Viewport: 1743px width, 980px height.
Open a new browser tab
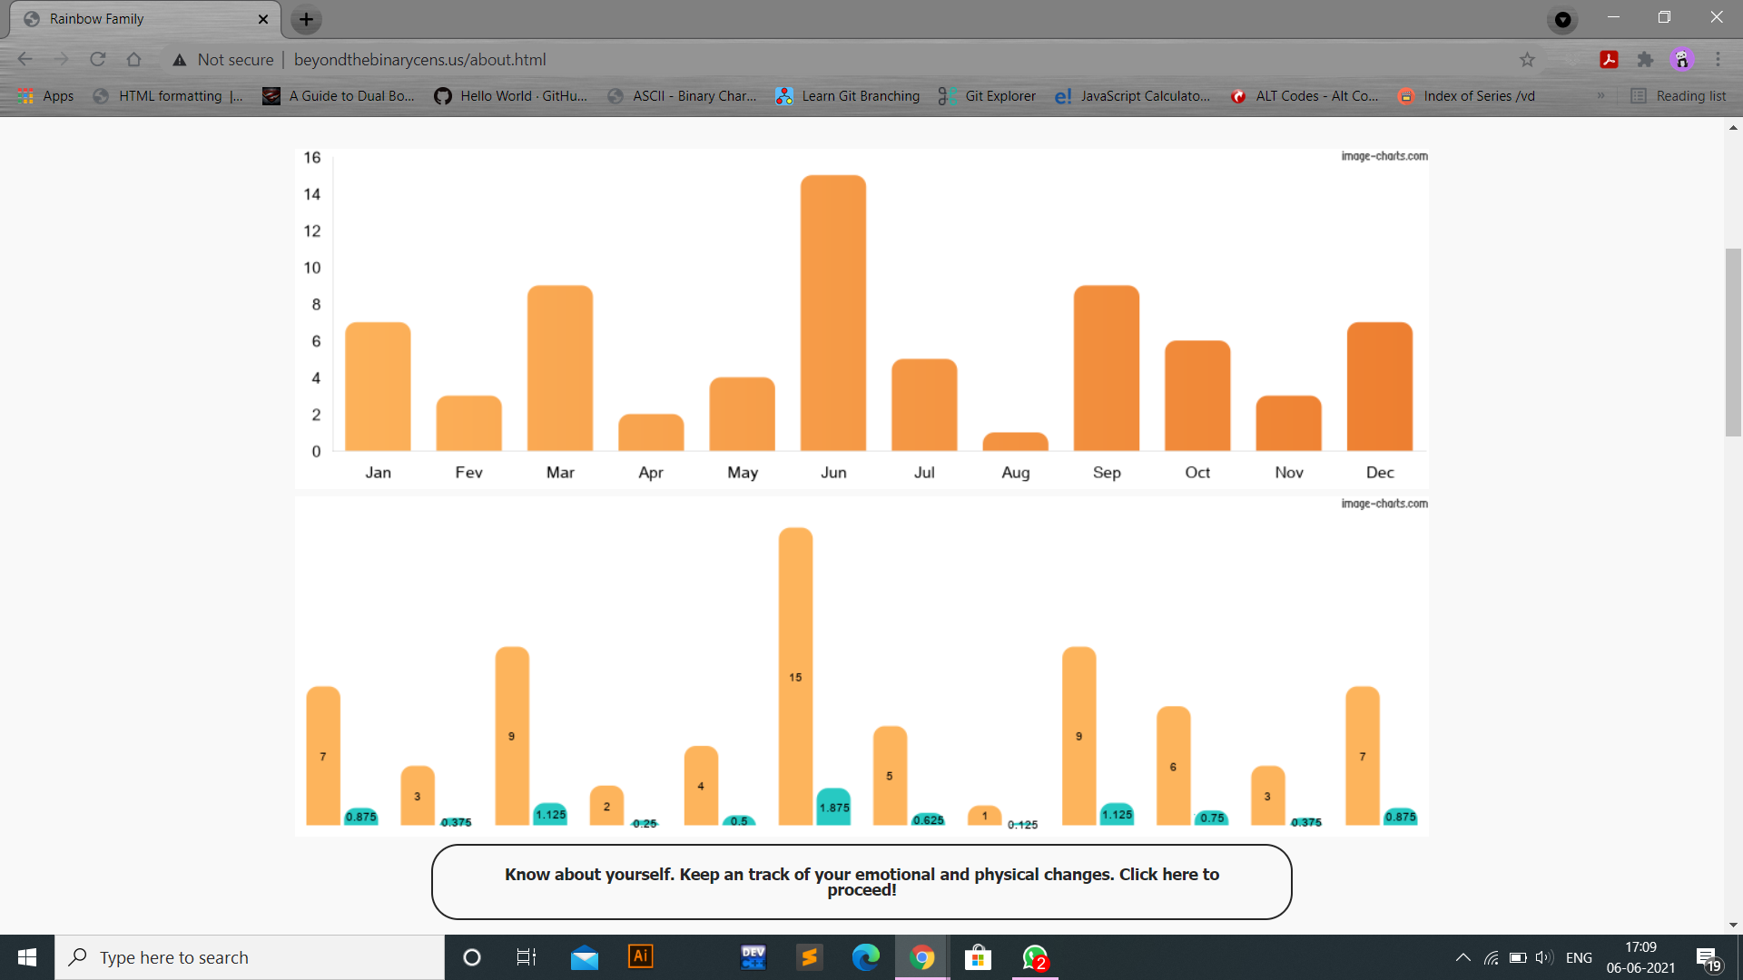[306, 19]
